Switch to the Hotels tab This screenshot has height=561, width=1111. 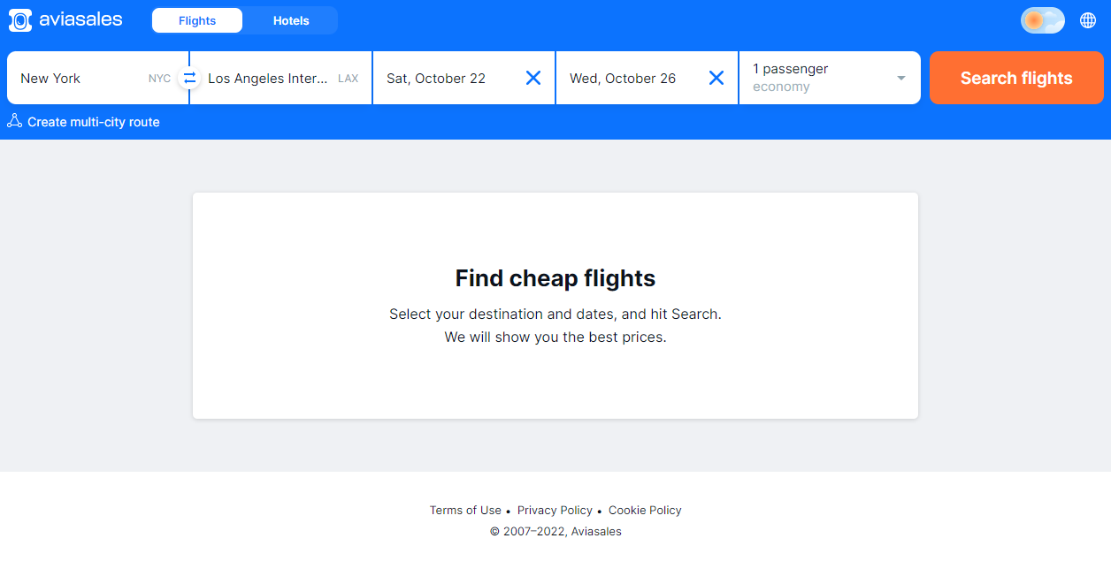tap(291, 20)
